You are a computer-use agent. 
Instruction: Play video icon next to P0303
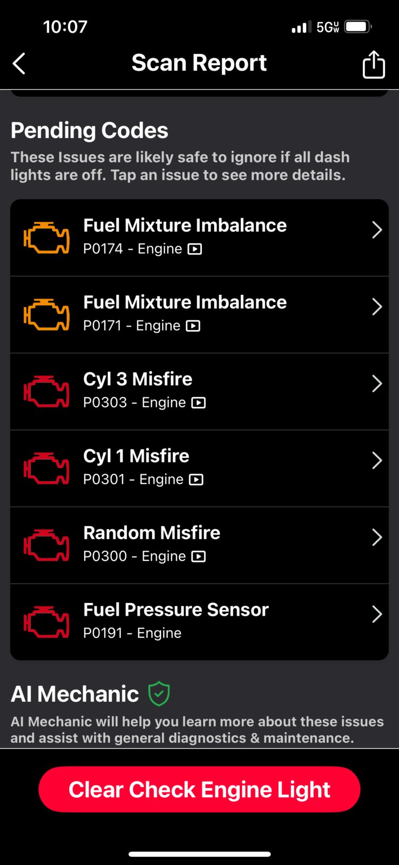click(199, 402)
